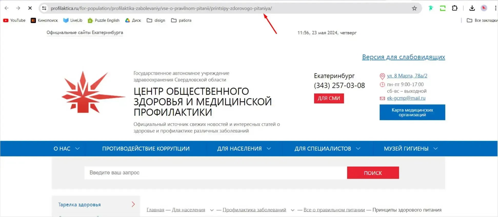Go to Главная breadcrumb link
The height and width of the screenshot is (217, 498).
click(155, 210)
